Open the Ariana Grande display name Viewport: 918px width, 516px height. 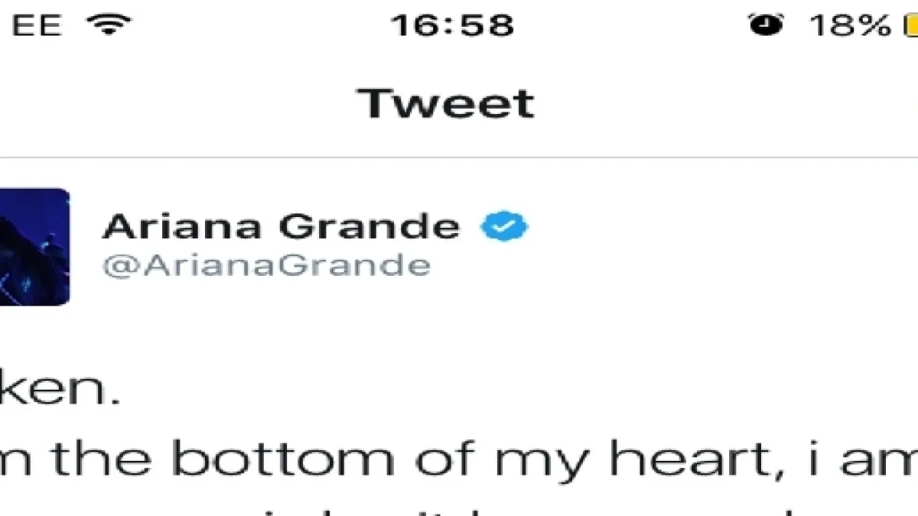click(281, 226)
